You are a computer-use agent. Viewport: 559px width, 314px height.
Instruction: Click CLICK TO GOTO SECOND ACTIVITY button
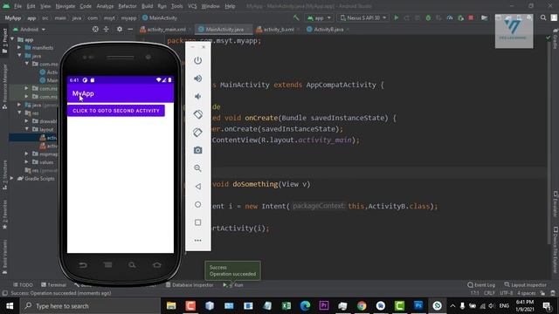(116, 111)
